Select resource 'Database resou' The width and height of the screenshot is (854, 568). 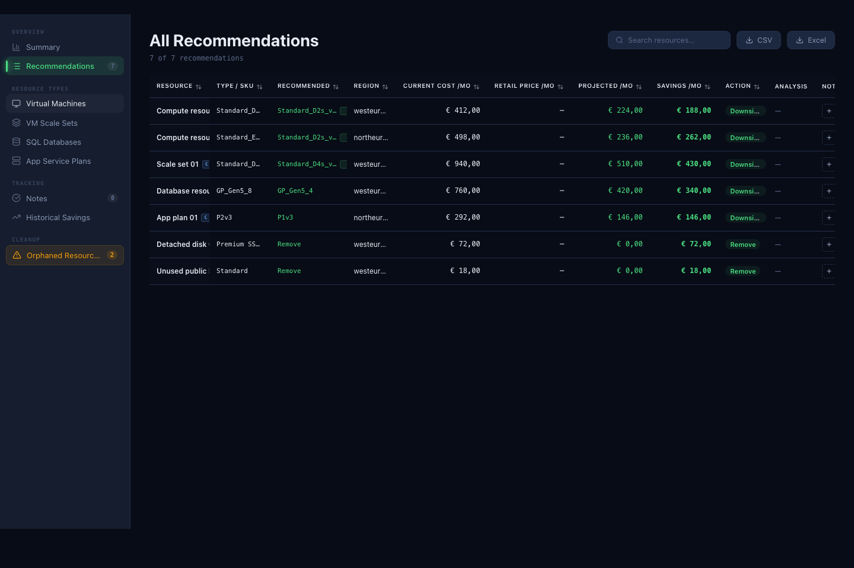click(x=183, y=191)
